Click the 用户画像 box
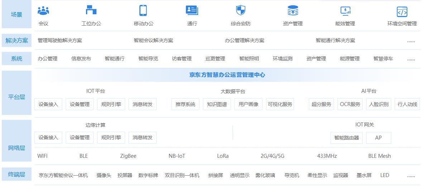Image resolution: width=431 pixels, height=191 pixels. tap(249, 104)
